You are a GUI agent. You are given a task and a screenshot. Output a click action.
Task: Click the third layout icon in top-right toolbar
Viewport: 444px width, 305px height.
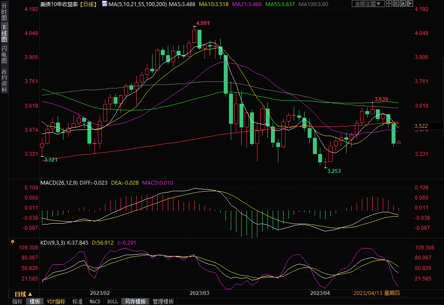click(403, 4)
